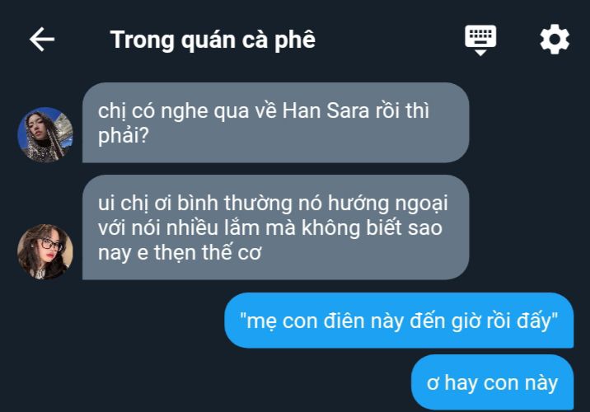Select the blue message "mẹ con điên này đến giờ rồi đấy"
590x412 pixels.
399,321
